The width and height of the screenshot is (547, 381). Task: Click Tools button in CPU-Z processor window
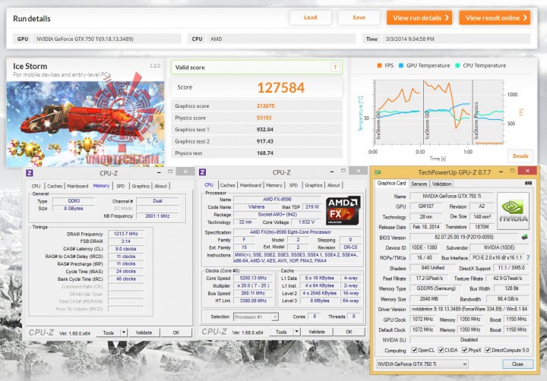282,332
